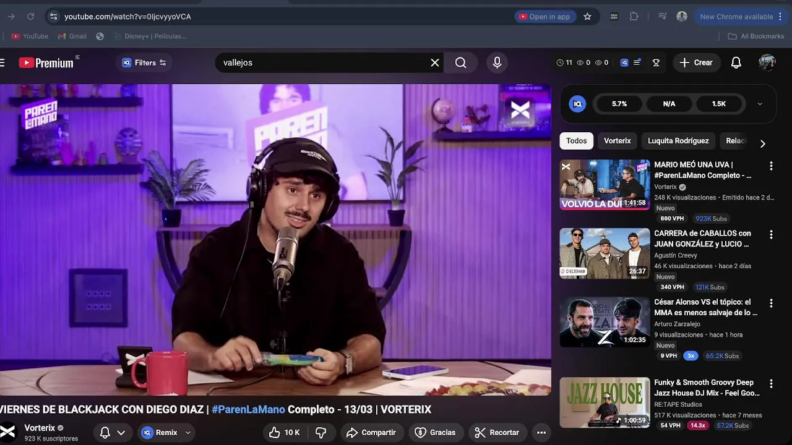The width and height of the screenshot is (792, 445).
Task: Select the Todos chip
Action: [x=576, y=141]
